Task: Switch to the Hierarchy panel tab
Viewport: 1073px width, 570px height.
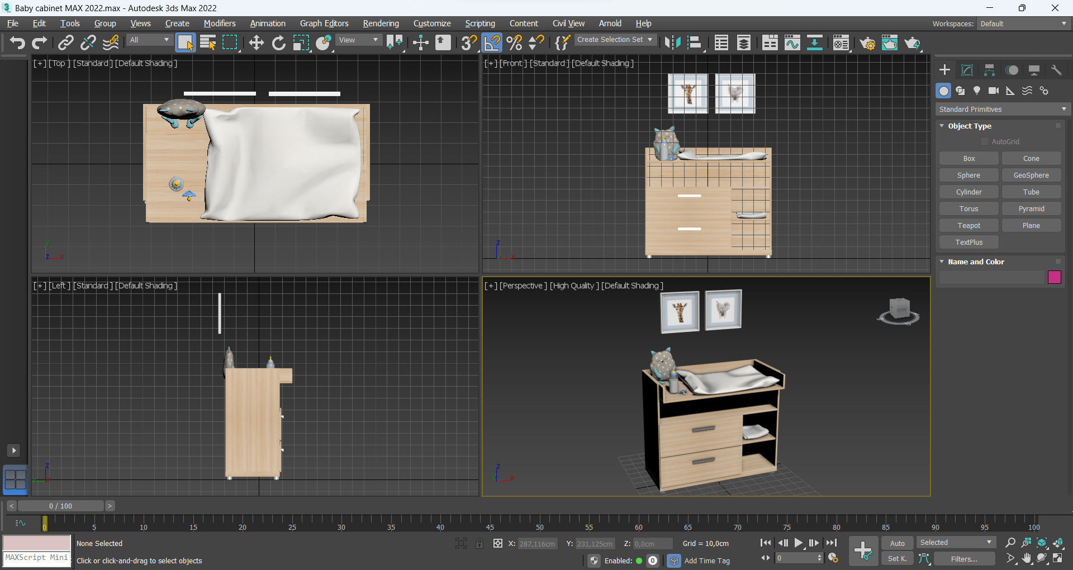Action: tap(989, 70)
